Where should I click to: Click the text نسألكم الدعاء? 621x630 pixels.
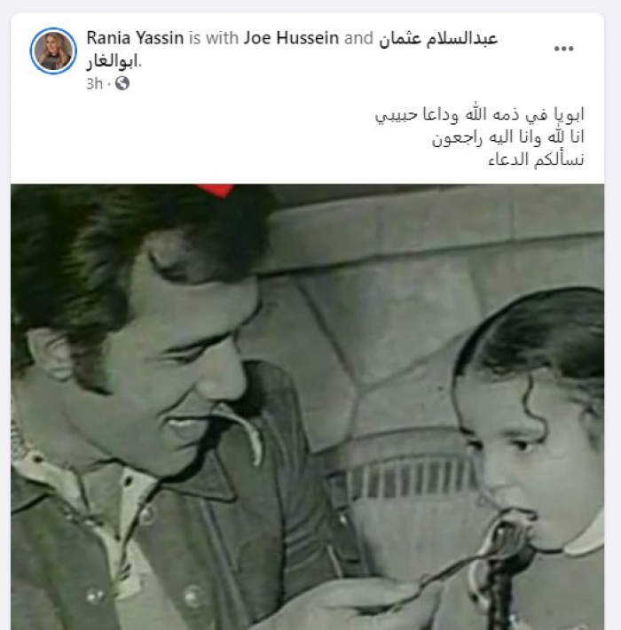536,159
